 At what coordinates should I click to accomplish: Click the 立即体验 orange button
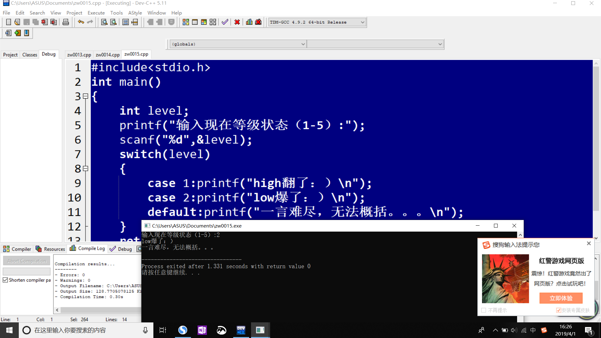click(561, 298)
